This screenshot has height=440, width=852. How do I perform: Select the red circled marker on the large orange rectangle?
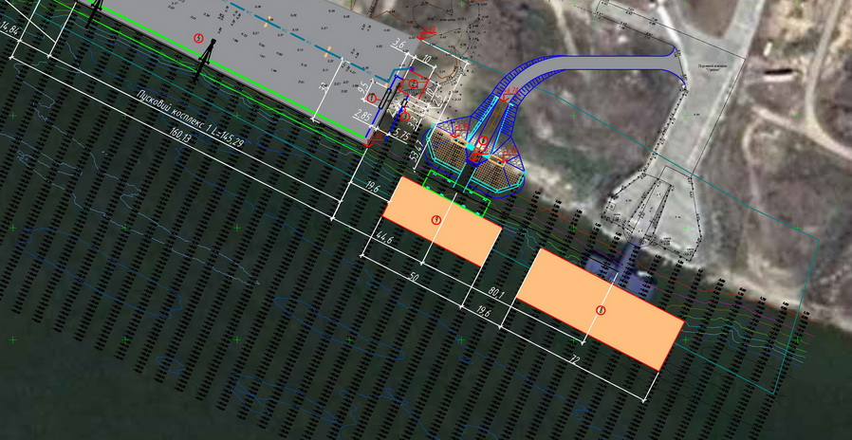click(601, 310)
